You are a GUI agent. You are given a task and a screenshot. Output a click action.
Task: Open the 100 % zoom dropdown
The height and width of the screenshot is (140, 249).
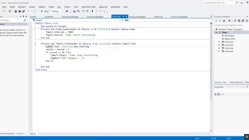point(39,134)
